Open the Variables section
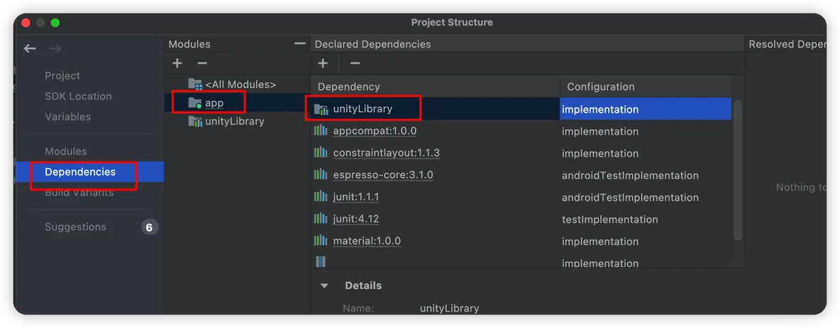 [68, 117]
